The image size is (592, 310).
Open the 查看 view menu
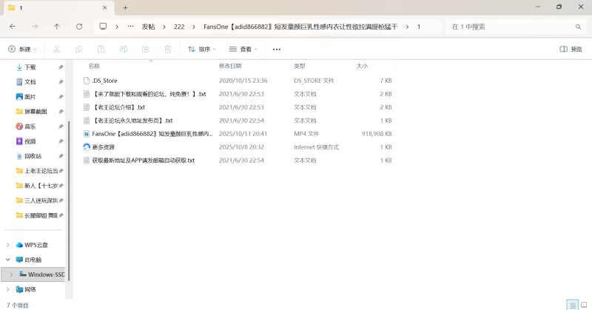click(243, 49)
